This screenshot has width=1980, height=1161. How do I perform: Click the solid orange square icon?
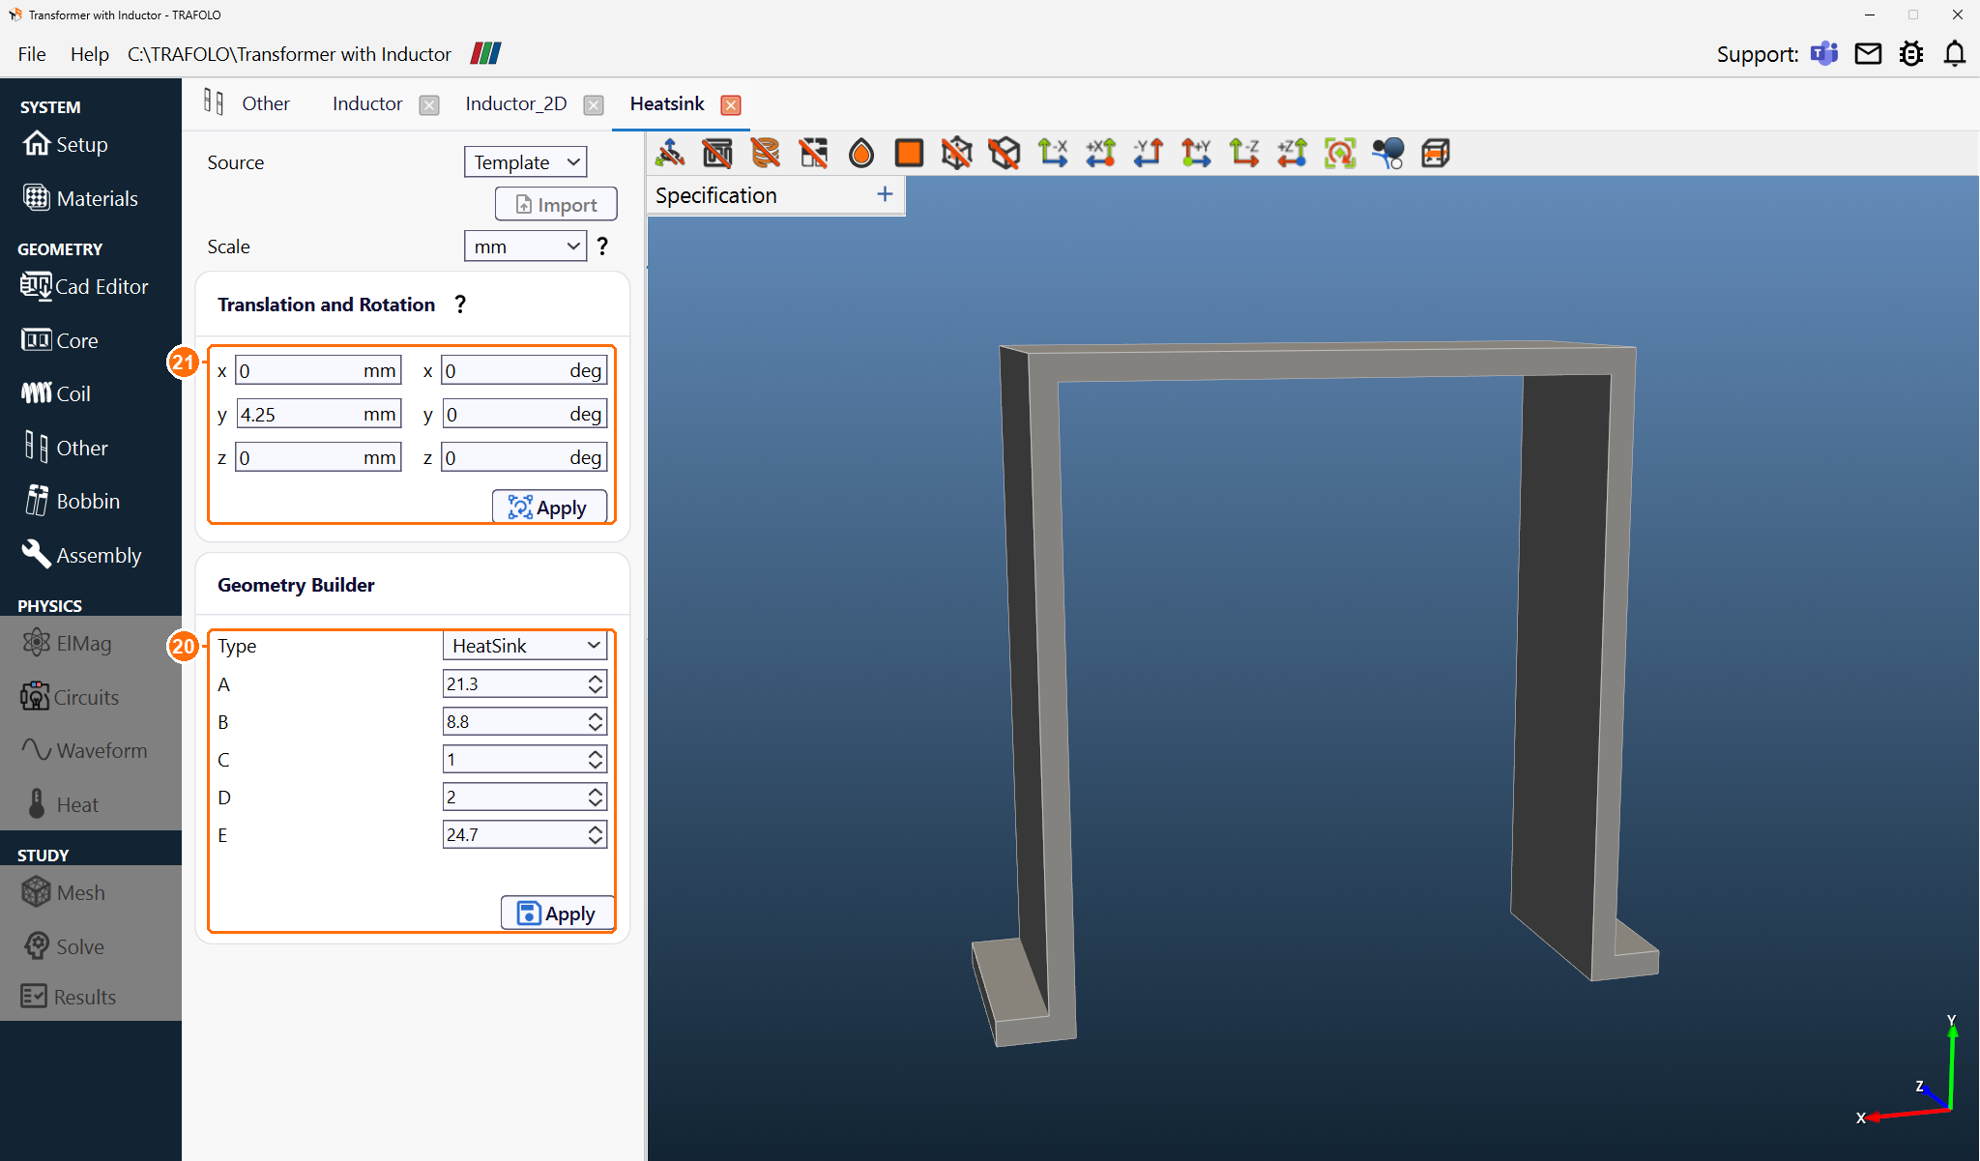click(x=909, y=153)
